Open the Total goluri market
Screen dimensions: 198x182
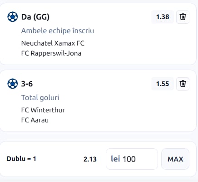click(x=40, y=97)
